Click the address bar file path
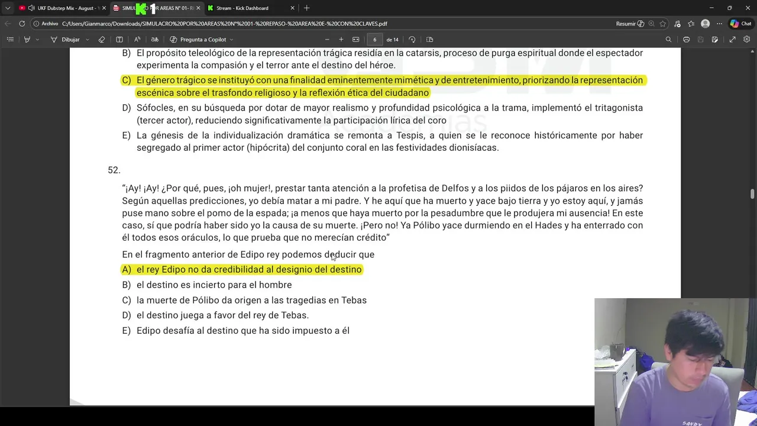The height and width of the screenshot is (426, 757). pyautogui.click(x=225, y=24)
